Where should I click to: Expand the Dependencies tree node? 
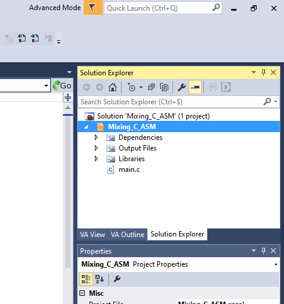(x=96, y=137)
